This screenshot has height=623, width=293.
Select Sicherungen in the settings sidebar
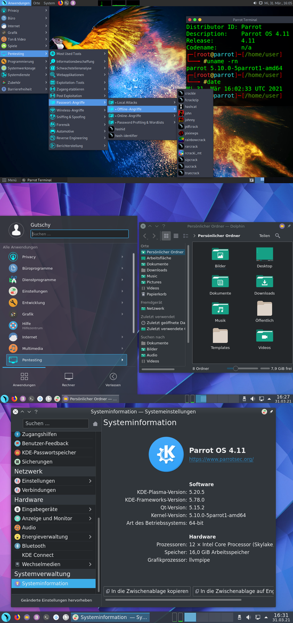click(x=53, y=462)
